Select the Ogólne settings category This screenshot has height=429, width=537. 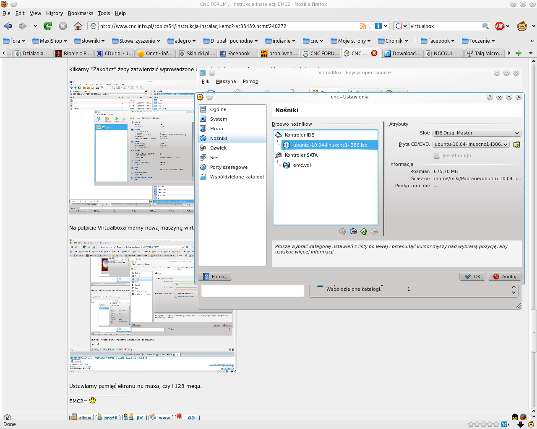[232, 109]
